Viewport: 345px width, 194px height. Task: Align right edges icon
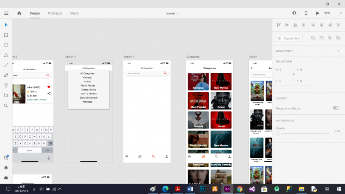[x=330, y=25]
